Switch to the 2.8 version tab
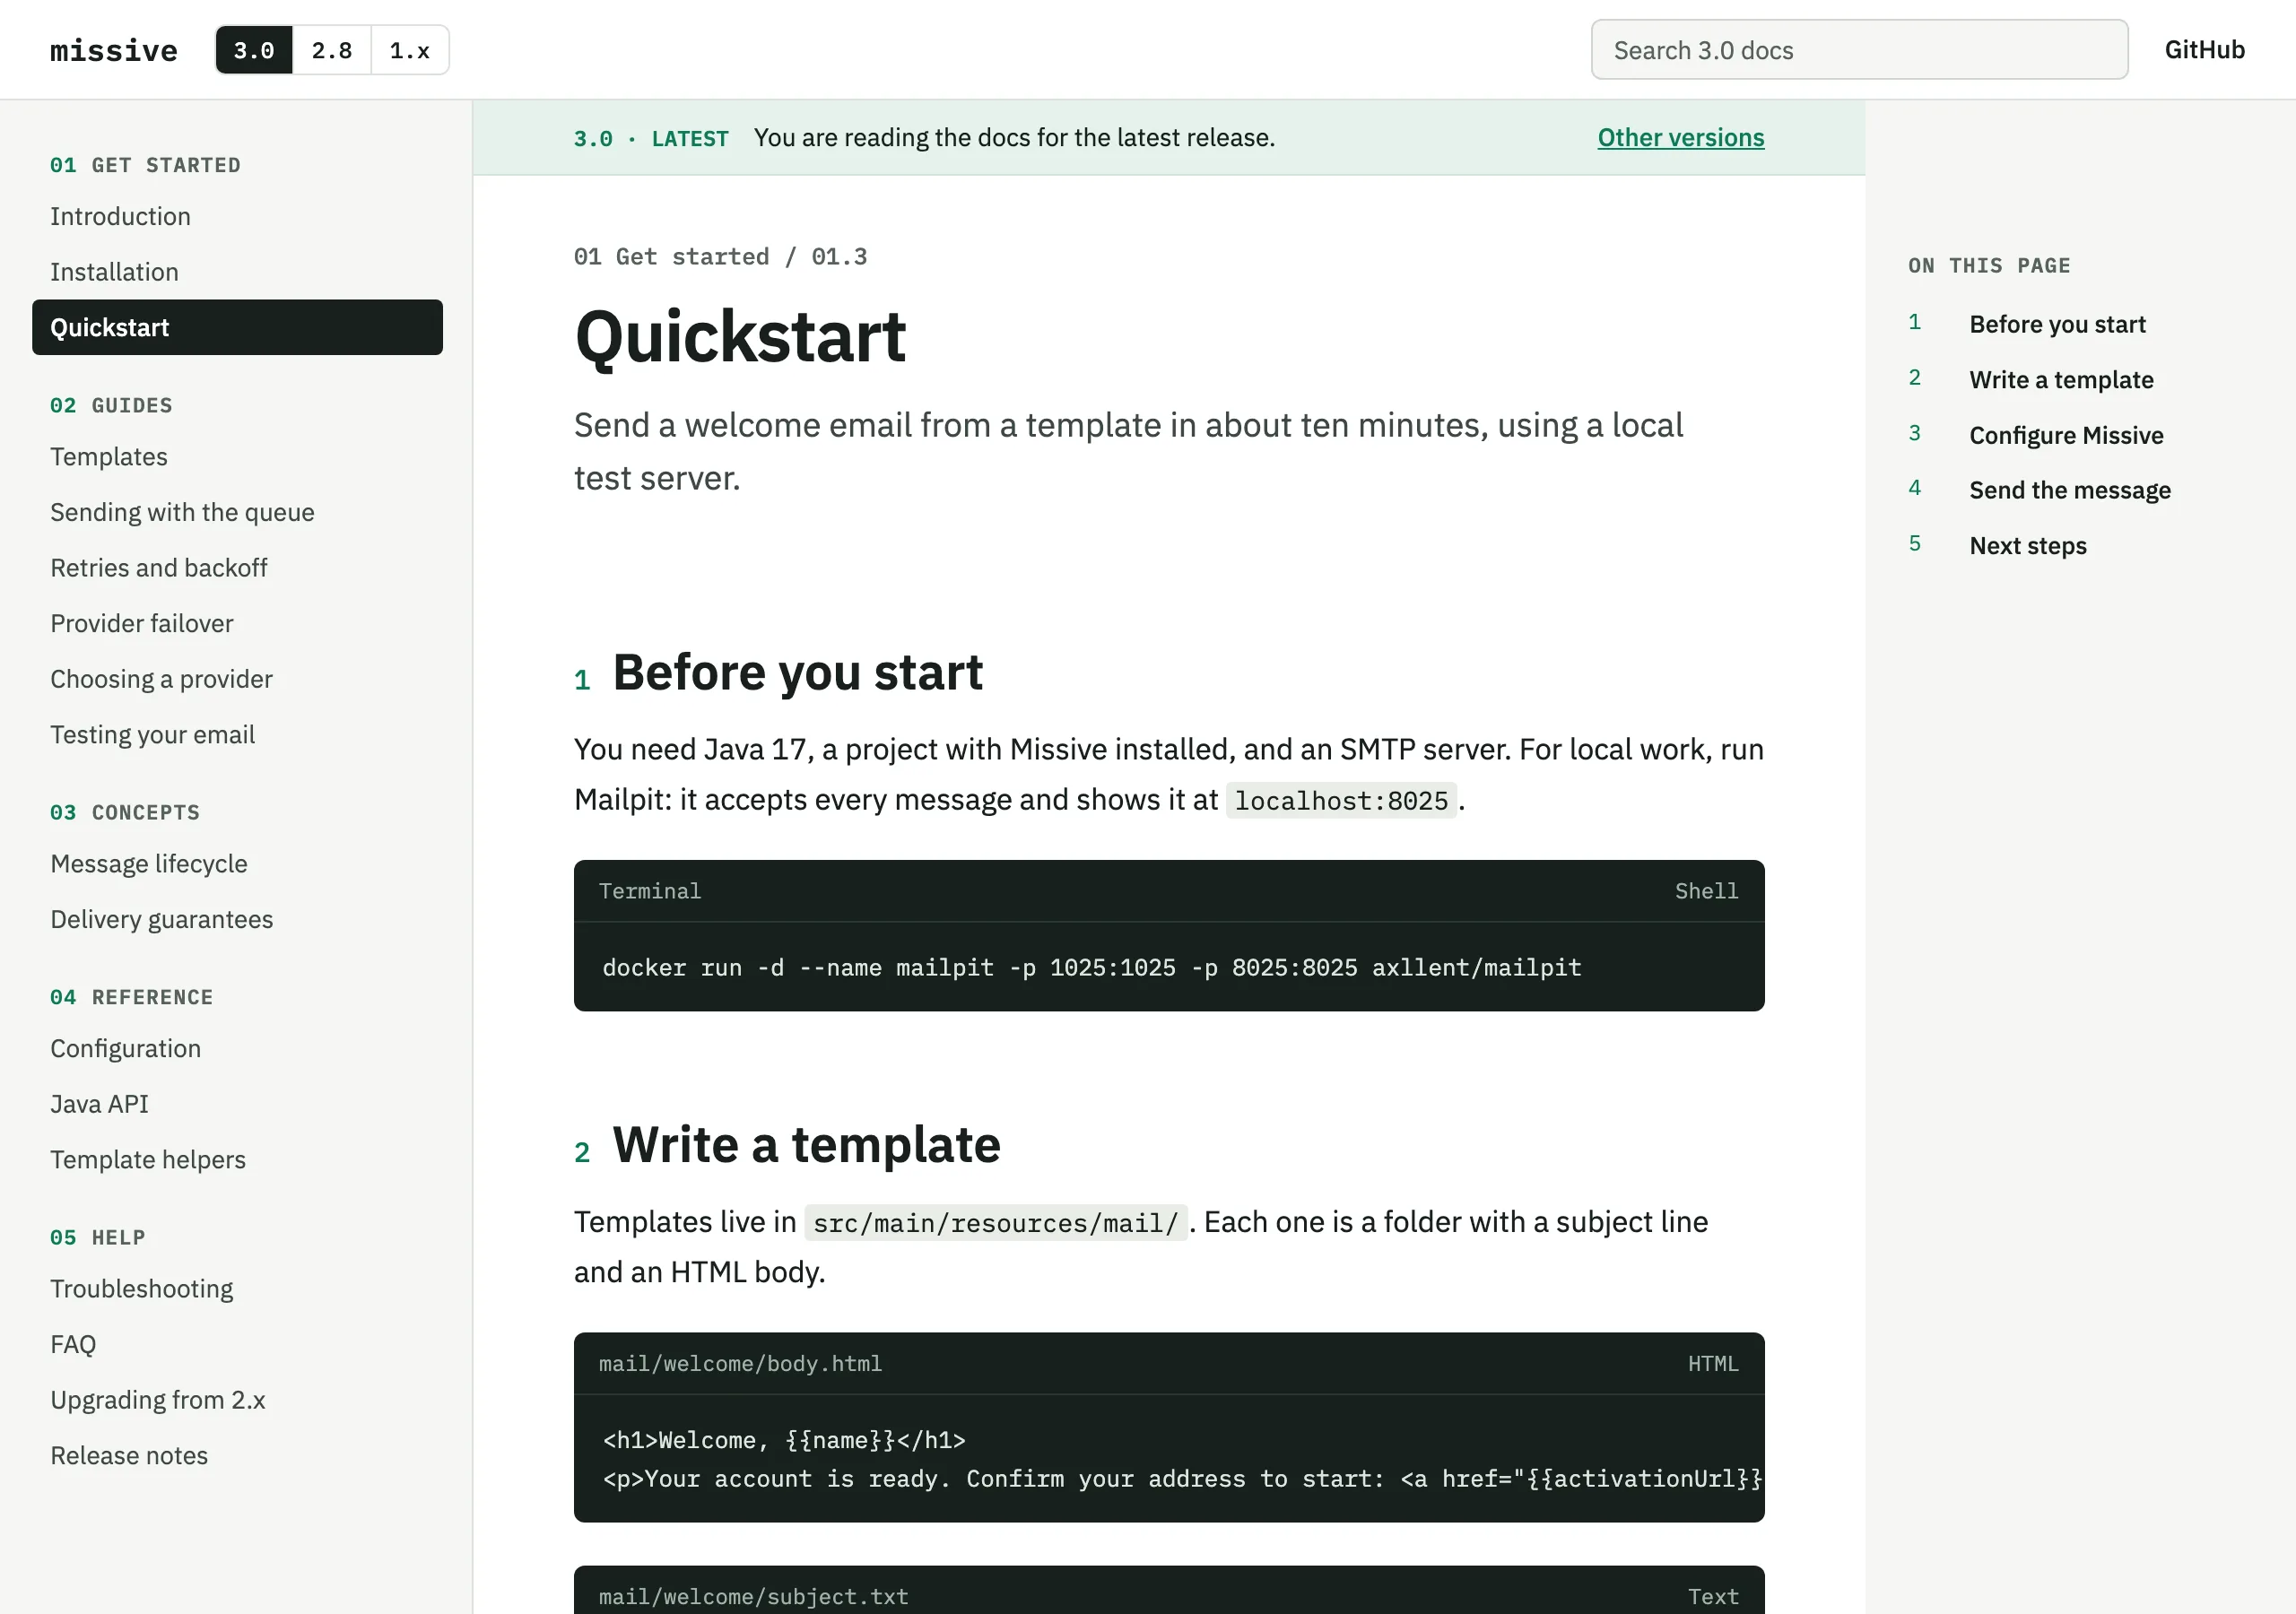Viewport: 2296px width, 1614px height. coord(332,50)
